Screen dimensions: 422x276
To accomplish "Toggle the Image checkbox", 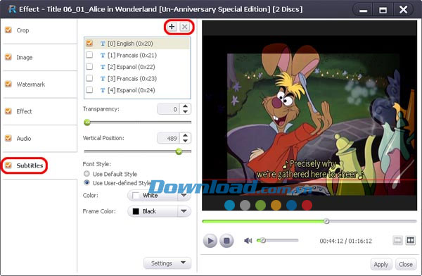I will coord(8,57).
